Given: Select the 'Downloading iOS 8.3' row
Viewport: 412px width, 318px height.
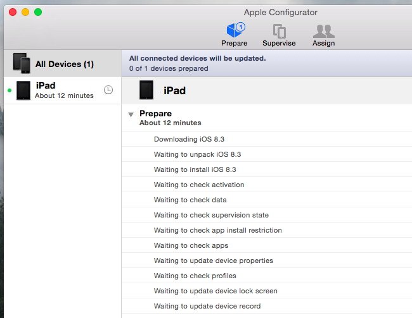Looking at the screenshot, I should [267, 139].
